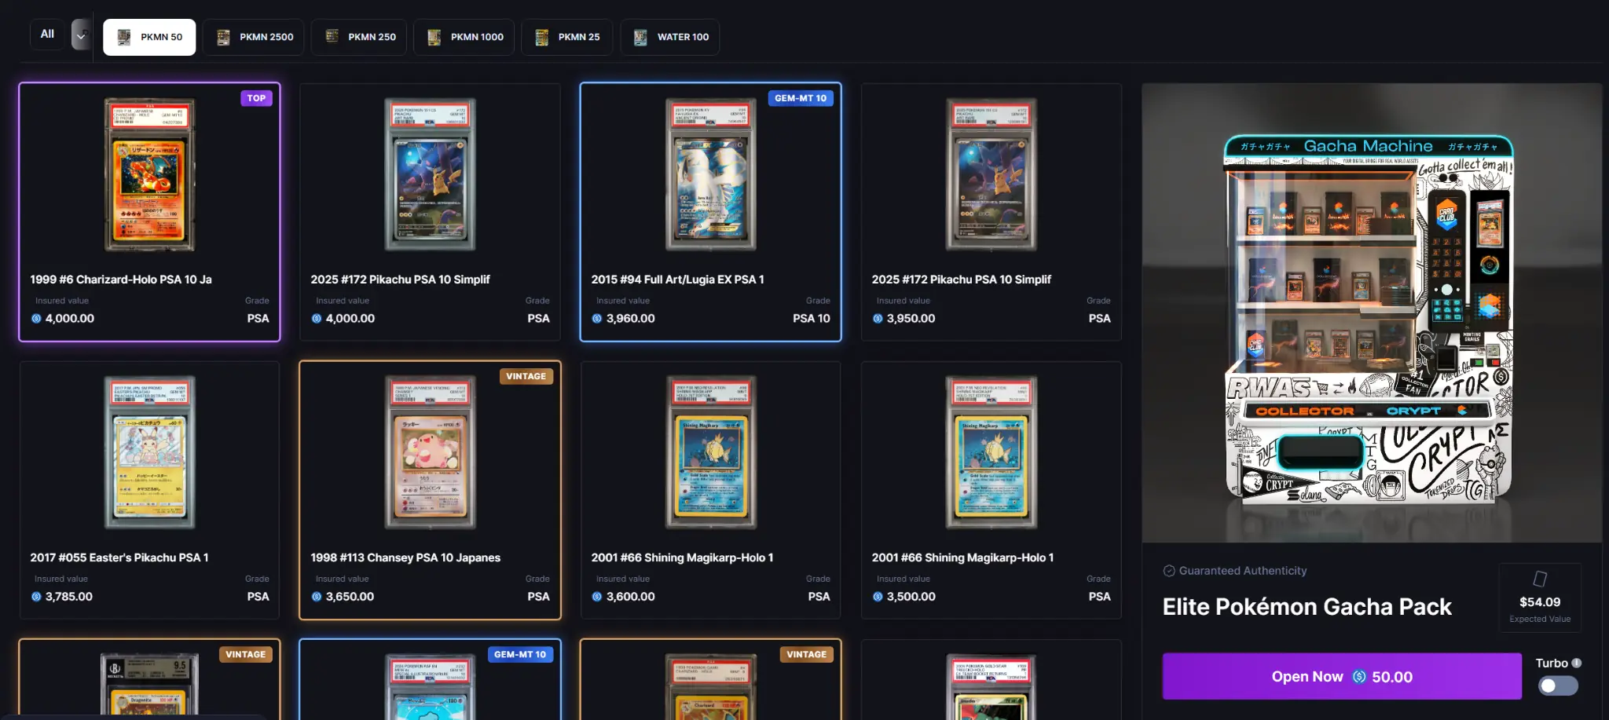1609x720 pixels.
Task: Click "PSA 10" grade on Lugia EX card
Action: tap(812, 319)
